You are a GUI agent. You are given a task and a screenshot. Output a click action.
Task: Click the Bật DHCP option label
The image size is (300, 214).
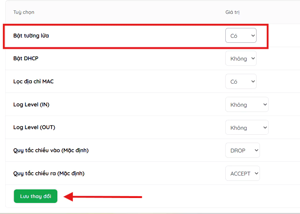pos(26,58)
